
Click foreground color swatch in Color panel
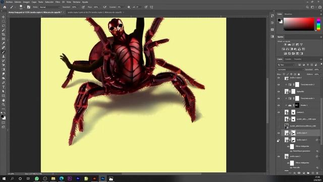click(279, 20)
